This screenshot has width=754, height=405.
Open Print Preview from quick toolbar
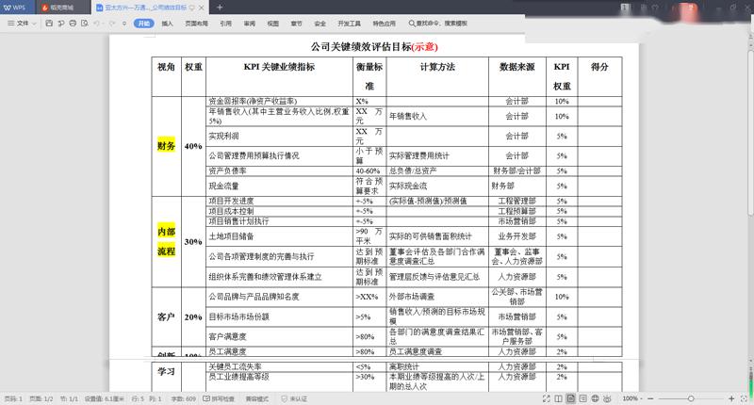point(85,23)
